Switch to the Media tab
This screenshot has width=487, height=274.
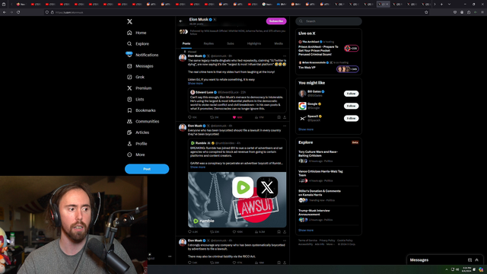click(x=279, y=43)
